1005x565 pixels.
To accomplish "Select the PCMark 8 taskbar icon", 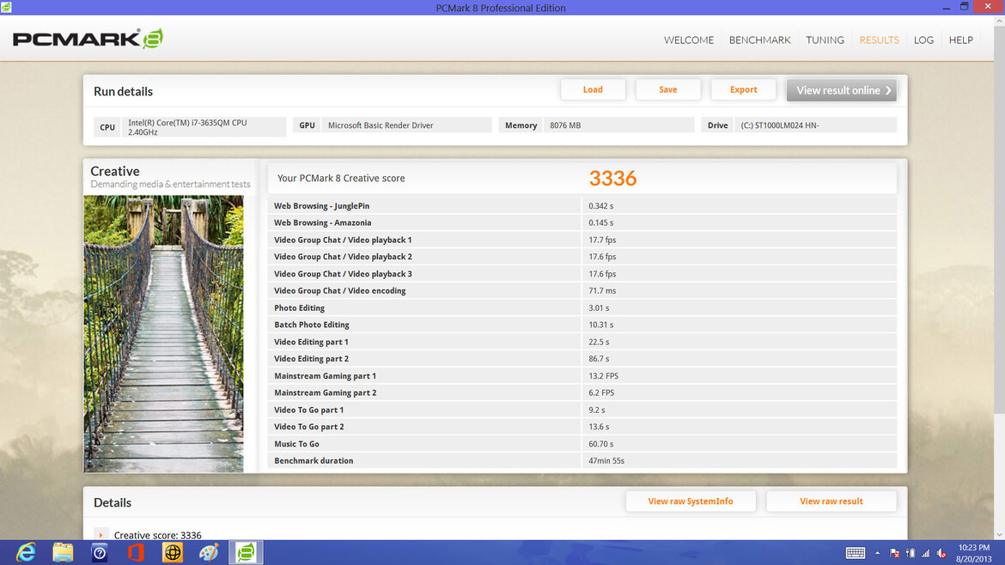I will click(247, 552).
